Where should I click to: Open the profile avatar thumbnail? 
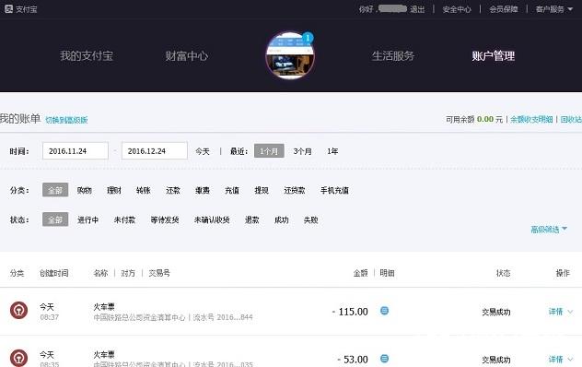[x=290, y=55]
